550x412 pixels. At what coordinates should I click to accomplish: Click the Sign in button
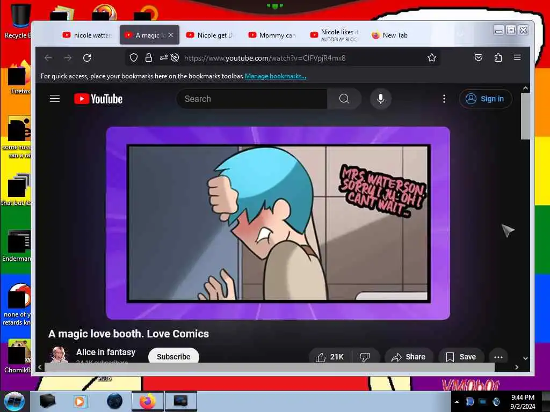[486, 99]
